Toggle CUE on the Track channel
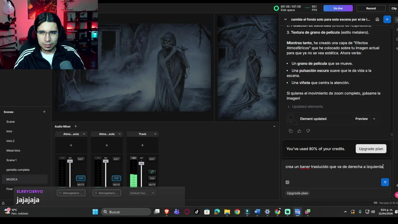The width and height of the screenshot is (398, 224). [152, 178]
